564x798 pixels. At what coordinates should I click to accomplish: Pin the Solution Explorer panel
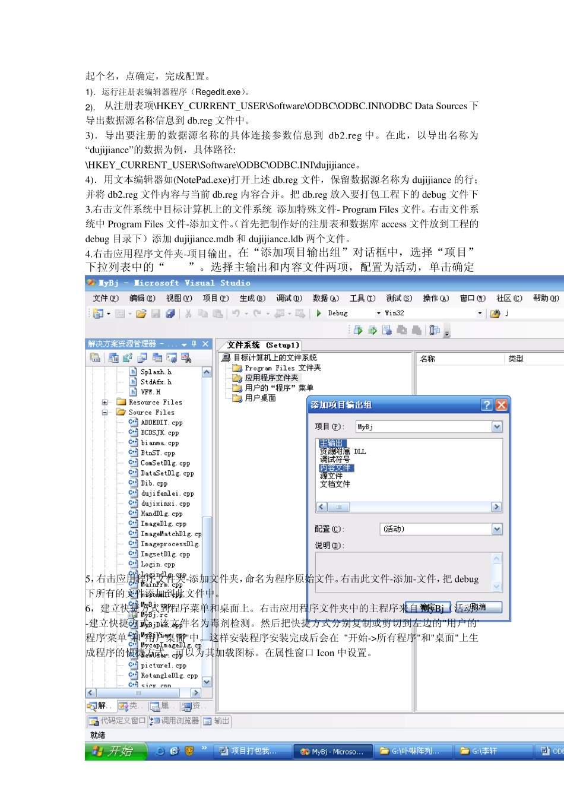pos(194,344)
